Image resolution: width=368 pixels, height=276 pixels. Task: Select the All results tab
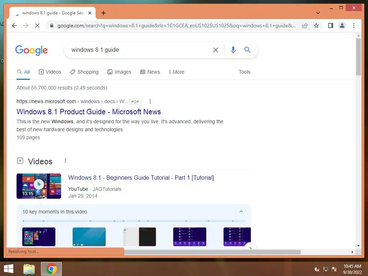click(x=23, y=72)
